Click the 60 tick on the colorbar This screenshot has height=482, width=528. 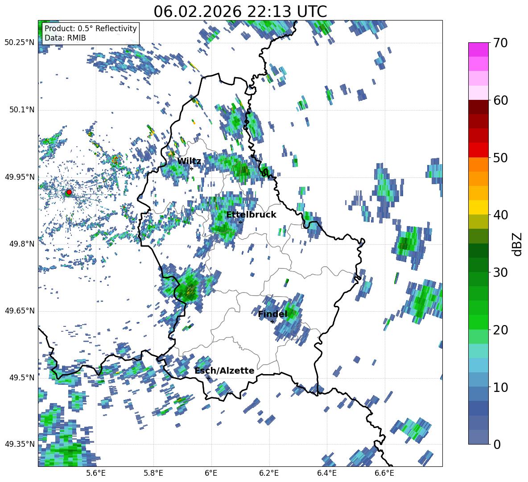click(500, 100)
